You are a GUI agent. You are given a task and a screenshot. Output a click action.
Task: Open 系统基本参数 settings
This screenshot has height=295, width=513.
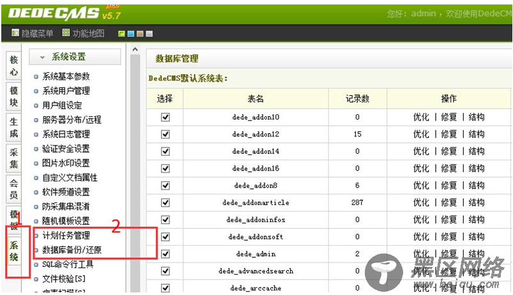66,77
